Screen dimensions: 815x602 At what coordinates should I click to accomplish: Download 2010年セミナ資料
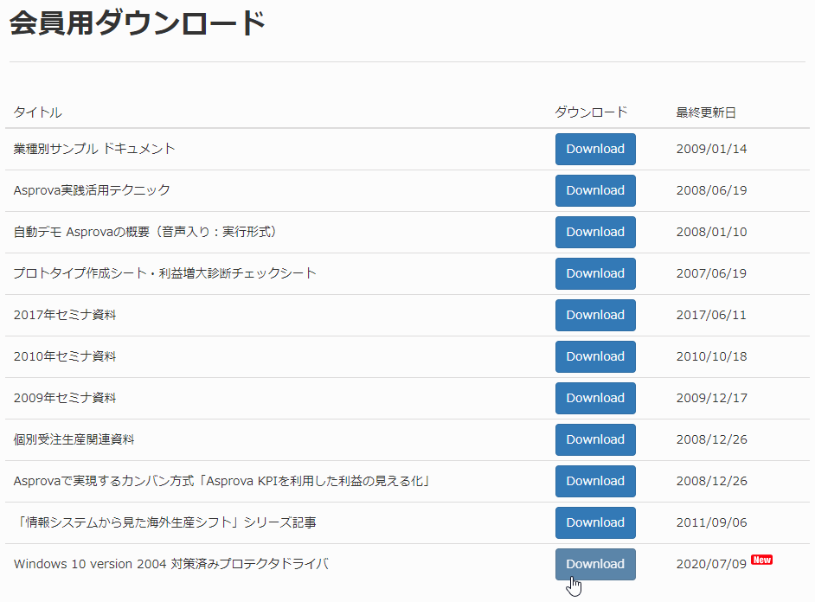tap(595, 357)
